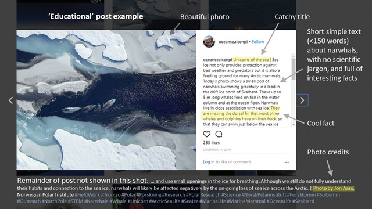Screen dimensions: 372x209
Task: Click the caption scrollbar thumb
Action: point(294,69)
